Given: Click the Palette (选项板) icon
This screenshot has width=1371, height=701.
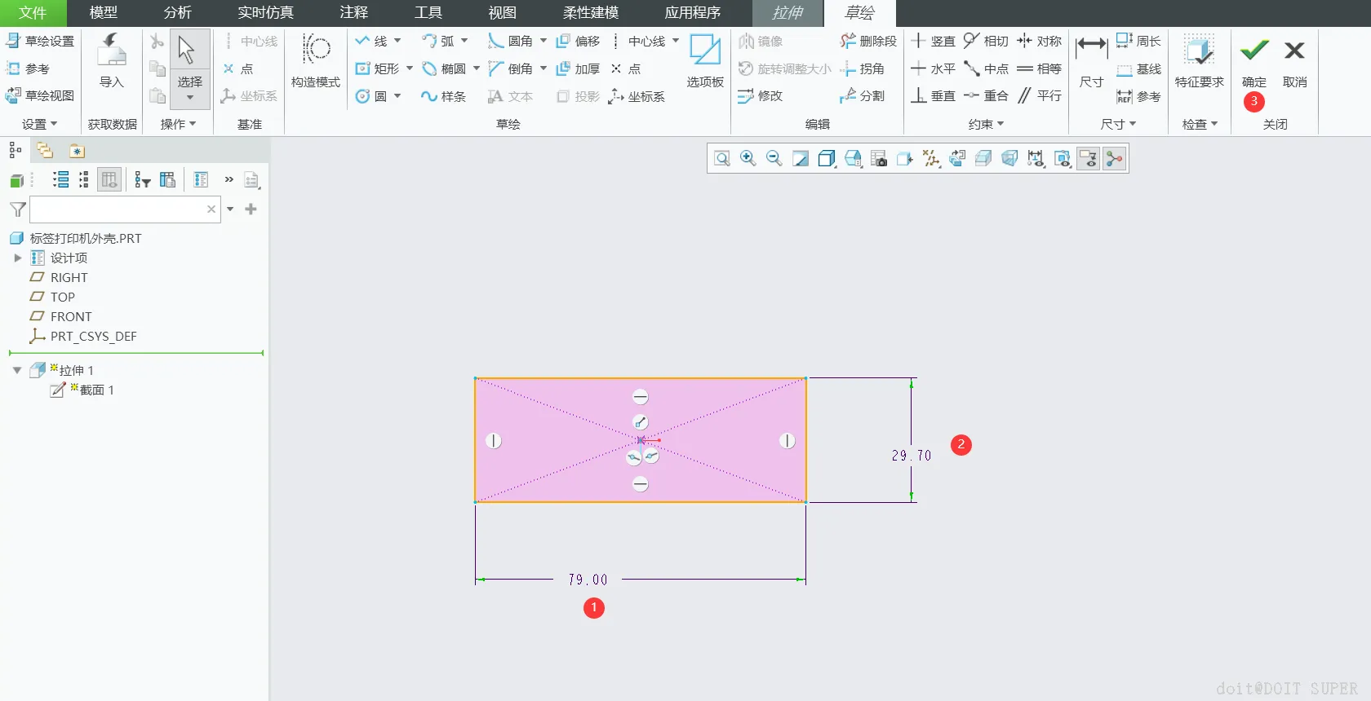Looking at the screenshot, I should pos(705,61).
